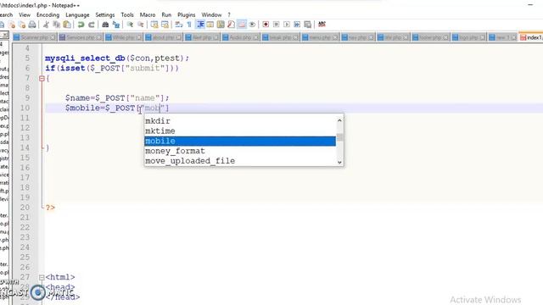
Task: Collapse the code block at line 7
Action: tap(42, 79)
